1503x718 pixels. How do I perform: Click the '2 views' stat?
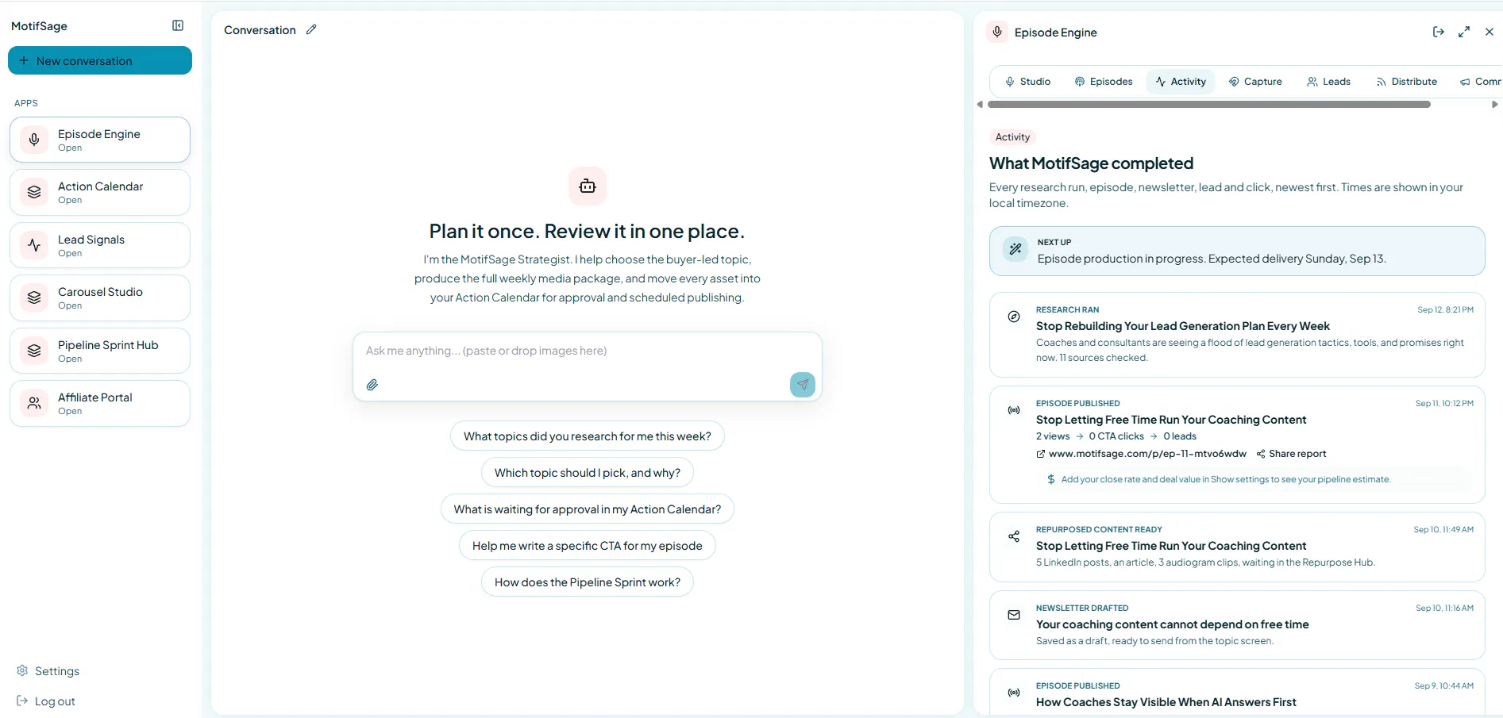pos(1053,436)
